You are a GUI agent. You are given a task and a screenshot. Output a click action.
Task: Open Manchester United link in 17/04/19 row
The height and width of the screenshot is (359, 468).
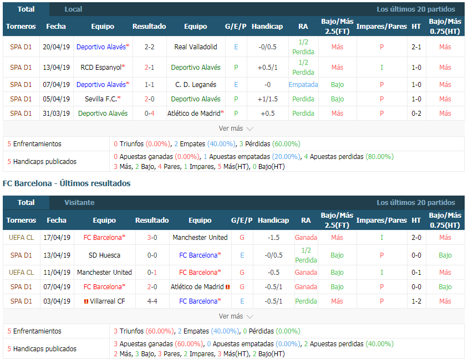point(200,238)
